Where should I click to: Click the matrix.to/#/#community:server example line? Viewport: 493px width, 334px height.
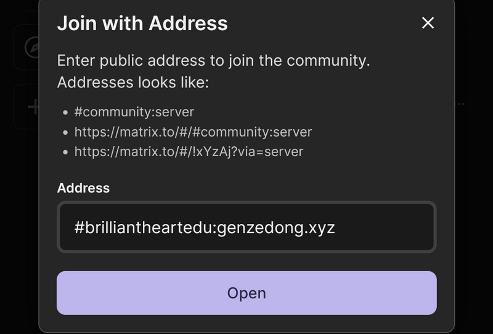pos(193,132)
